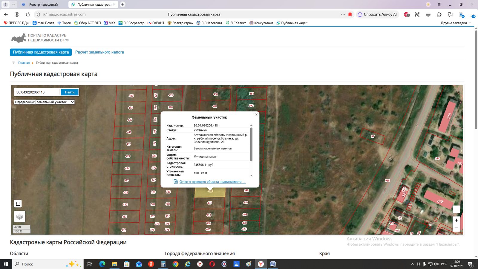Open Word from the Windows taskbar

coord(273,264)
